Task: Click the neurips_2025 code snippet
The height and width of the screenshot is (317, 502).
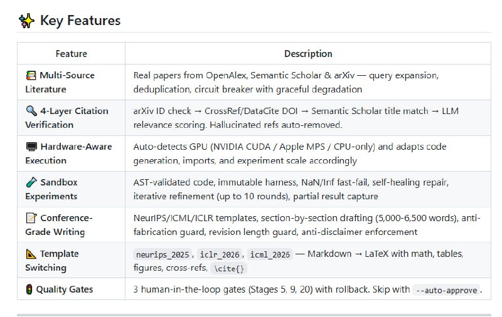Action: pyautogui.click(x=163, y=254)
